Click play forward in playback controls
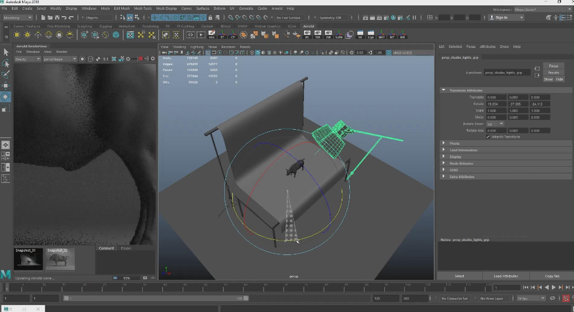The width and height of the screenshot is (574, 312). [x=554, y=288]
